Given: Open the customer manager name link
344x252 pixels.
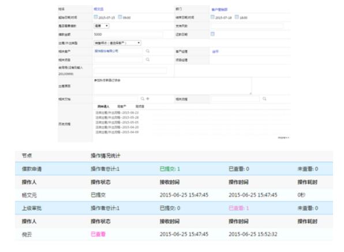Looking at the screenshot, I should [215, 51].
